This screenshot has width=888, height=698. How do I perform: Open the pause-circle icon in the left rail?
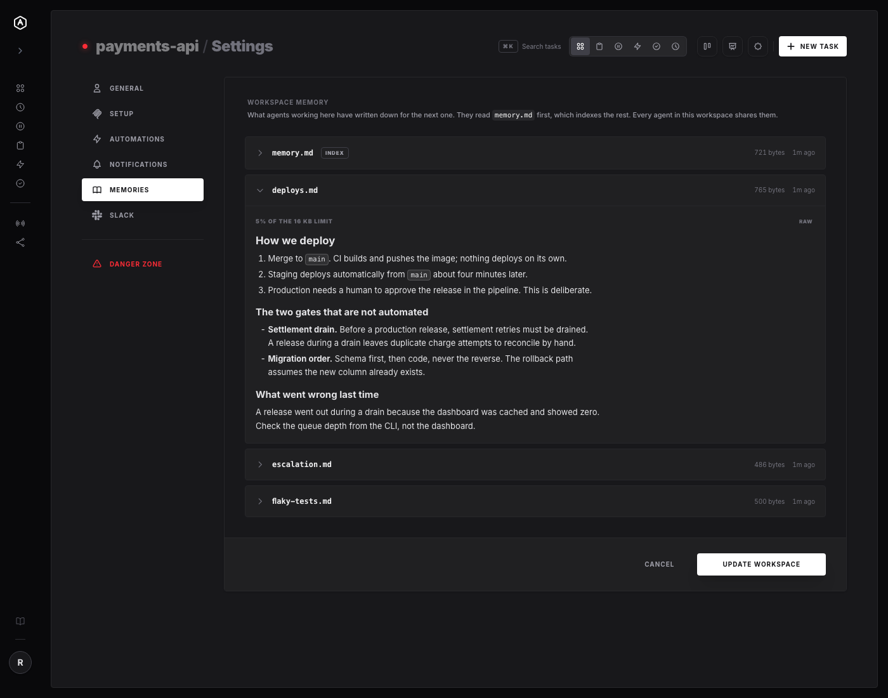[20, 126]
